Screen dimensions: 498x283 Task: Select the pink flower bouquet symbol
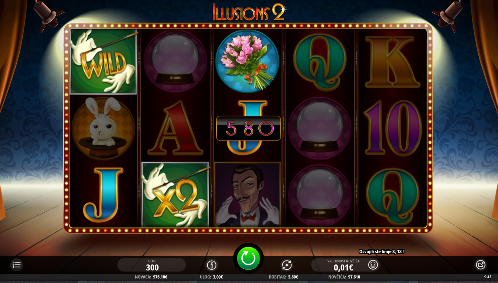coord(247,61)
